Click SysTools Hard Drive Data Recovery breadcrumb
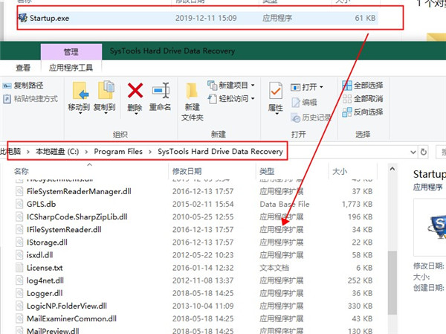Viewport: 446px width, 334px height. tap(220, 152)
